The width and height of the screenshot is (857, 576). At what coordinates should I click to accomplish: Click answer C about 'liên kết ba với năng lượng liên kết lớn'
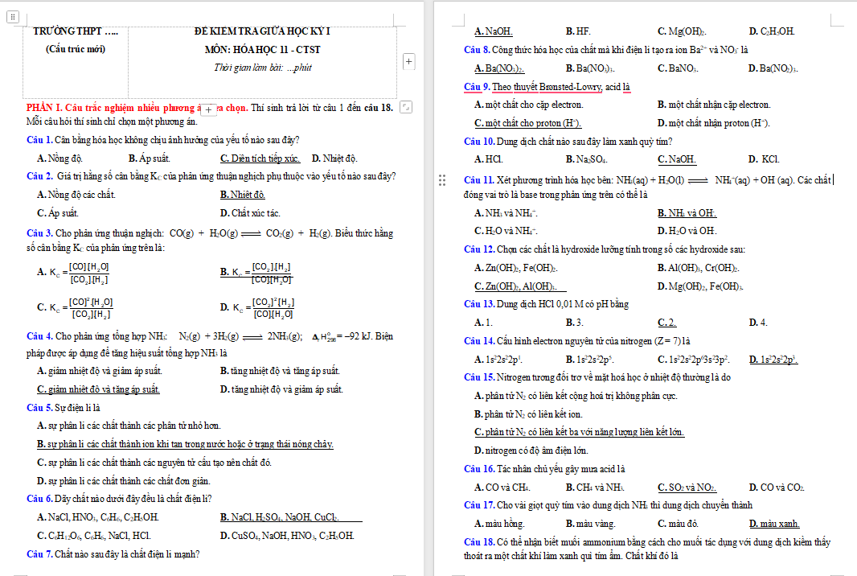(x=580, y=432)
